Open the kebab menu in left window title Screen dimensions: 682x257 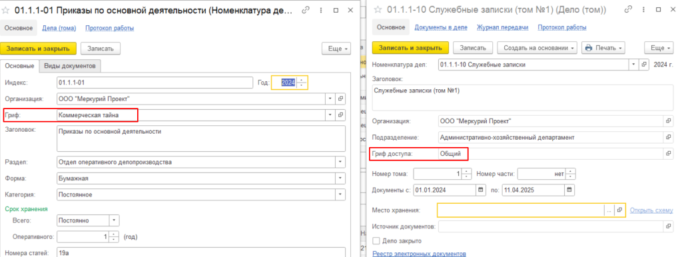(x=322, y=10)
